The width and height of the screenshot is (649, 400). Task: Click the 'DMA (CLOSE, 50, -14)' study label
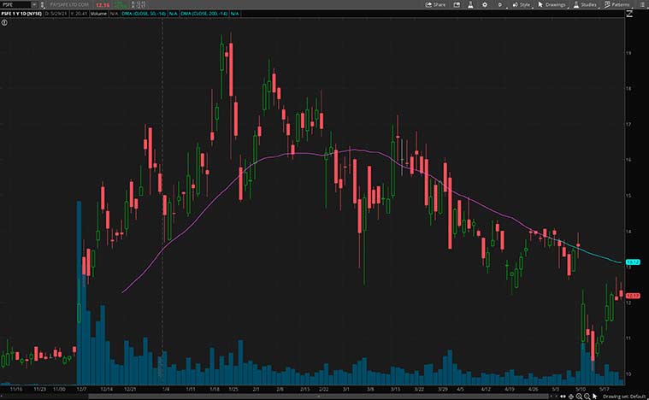point(144,14)
